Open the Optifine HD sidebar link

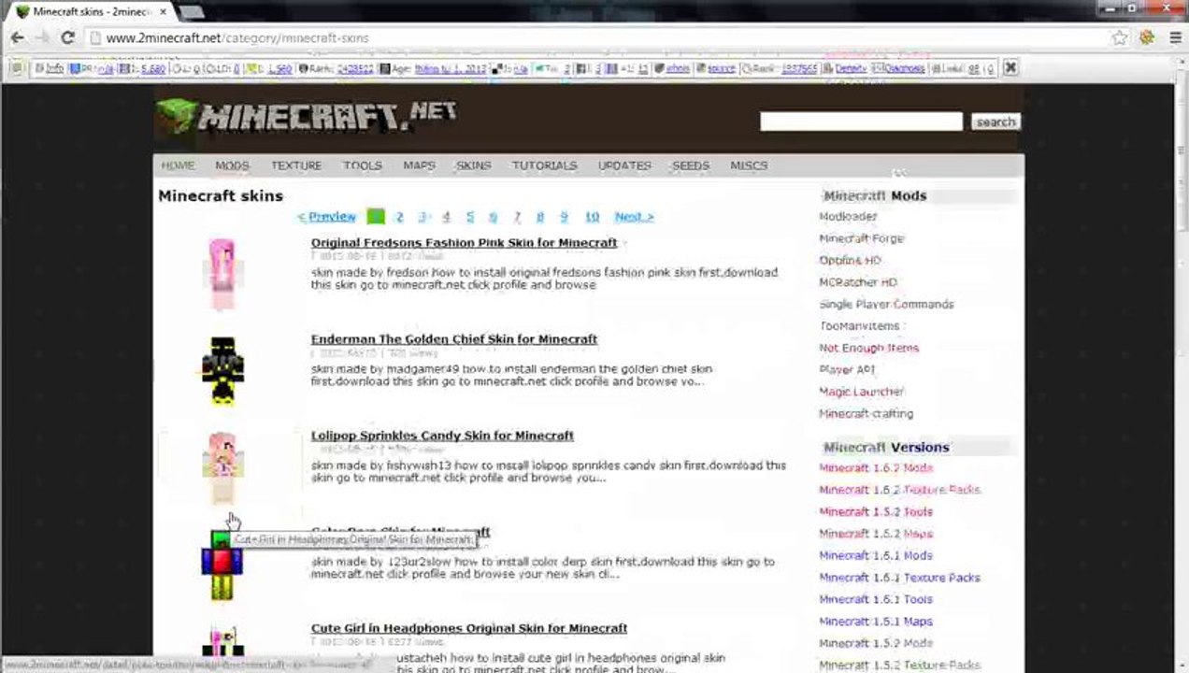coord(850,261)
